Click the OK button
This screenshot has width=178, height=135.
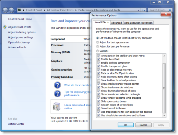point(126,125)
